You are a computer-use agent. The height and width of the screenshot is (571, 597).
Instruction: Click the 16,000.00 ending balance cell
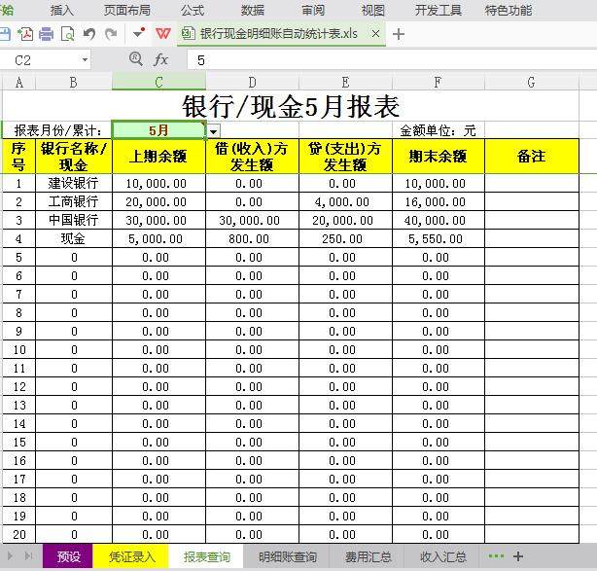(x=439, y=202)
